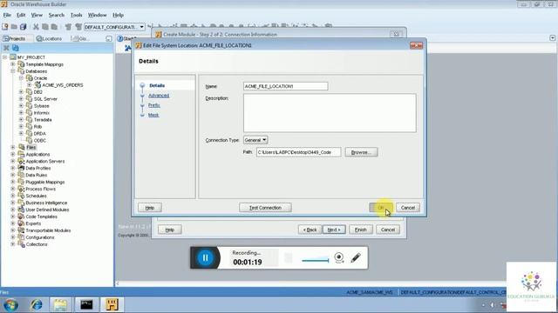The height and width of the screenshot is (313, 558).
Task: Collapse the MY_PROJECT tree node
Action: 4,57
